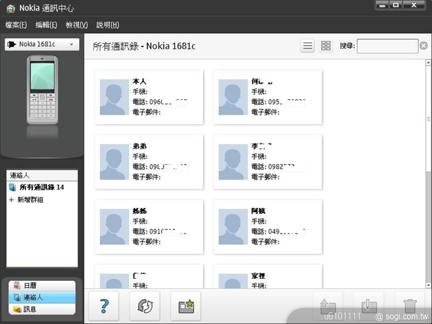This screenshot has width=432, height=324.
Task: Click the scrollbar down arrow
Action: click(x=429, y=285)
